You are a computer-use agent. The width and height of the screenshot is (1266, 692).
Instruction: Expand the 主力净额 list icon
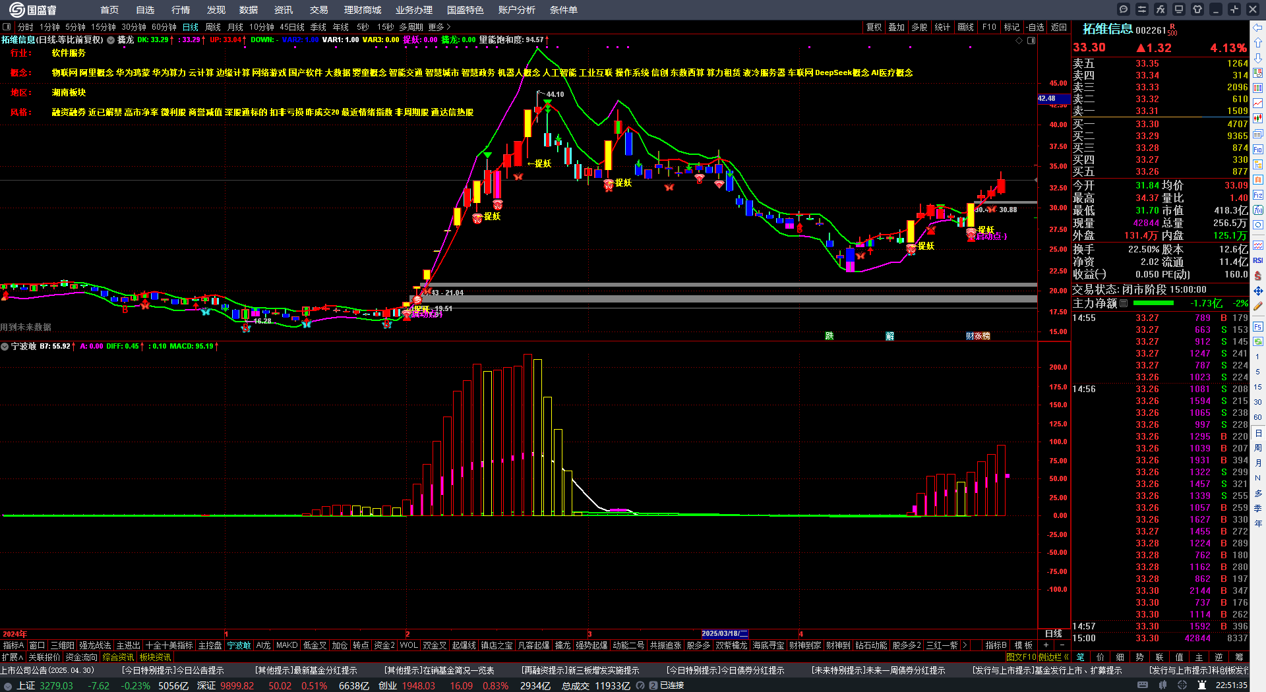coord(1124,303)
